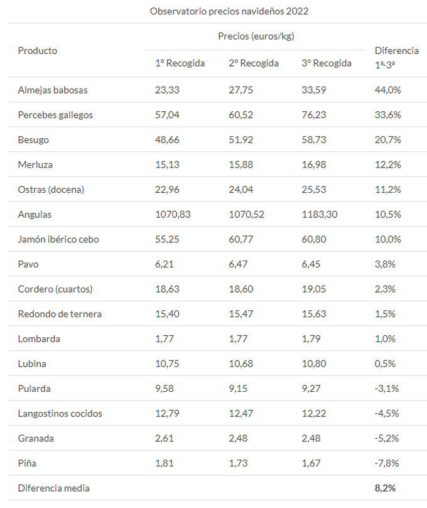
Task: Select the bold 8,2% average value
Action: point(385,488)
